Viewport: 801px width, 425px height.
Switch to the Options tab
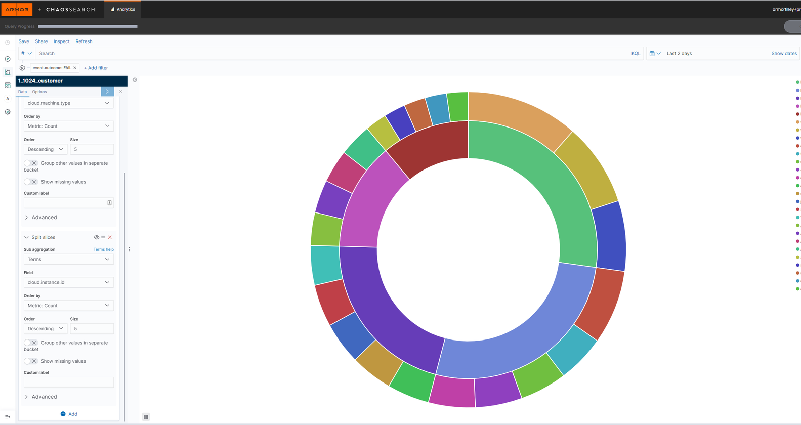coord(39,92)
